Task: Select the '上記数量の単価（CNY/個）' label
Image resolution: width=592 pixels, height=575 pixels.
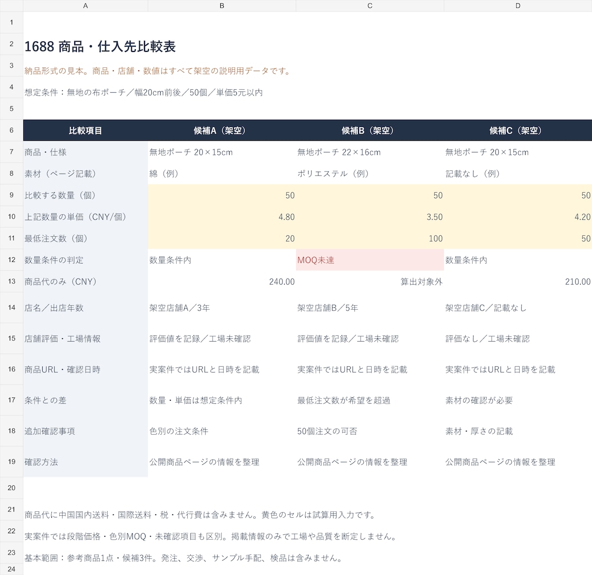Action: 85,216
